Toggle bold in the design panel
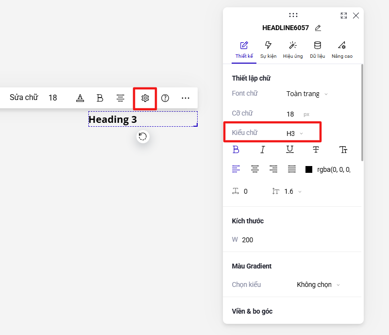Image resolution: width=389 pixels, height=335 pixels. (x=236, y=150)
